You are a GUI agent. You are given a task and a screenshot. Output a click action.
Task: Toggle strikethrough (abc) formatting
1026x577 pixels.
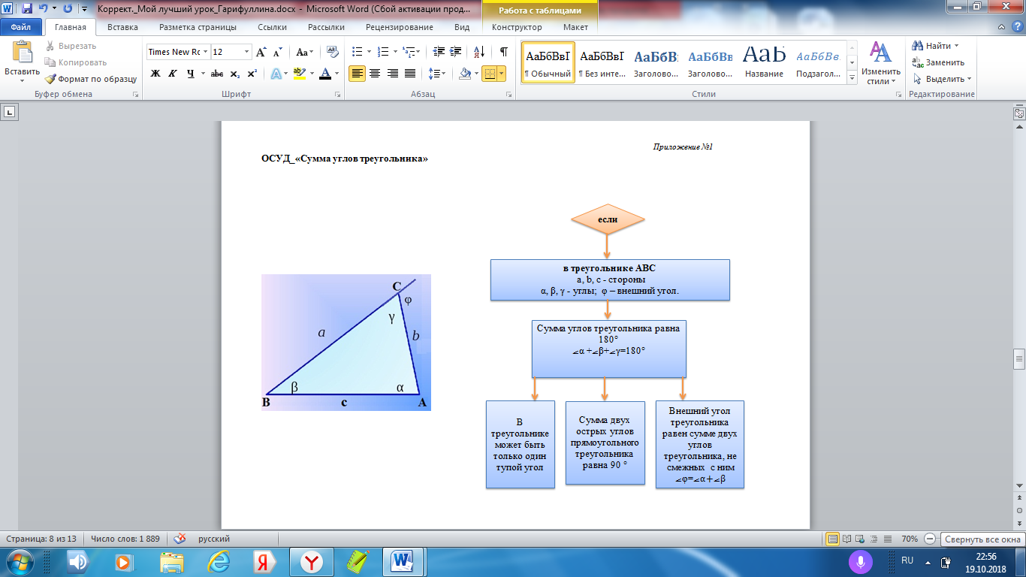[x=217, y=74]
